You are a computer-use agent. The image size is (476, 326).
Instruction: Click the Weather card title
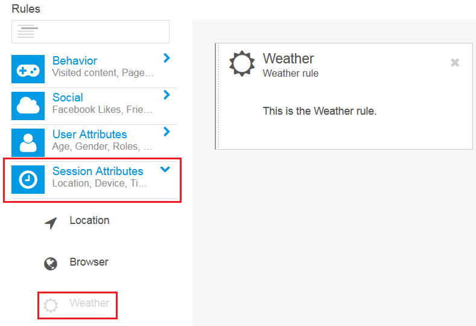(x=288, y=59)
